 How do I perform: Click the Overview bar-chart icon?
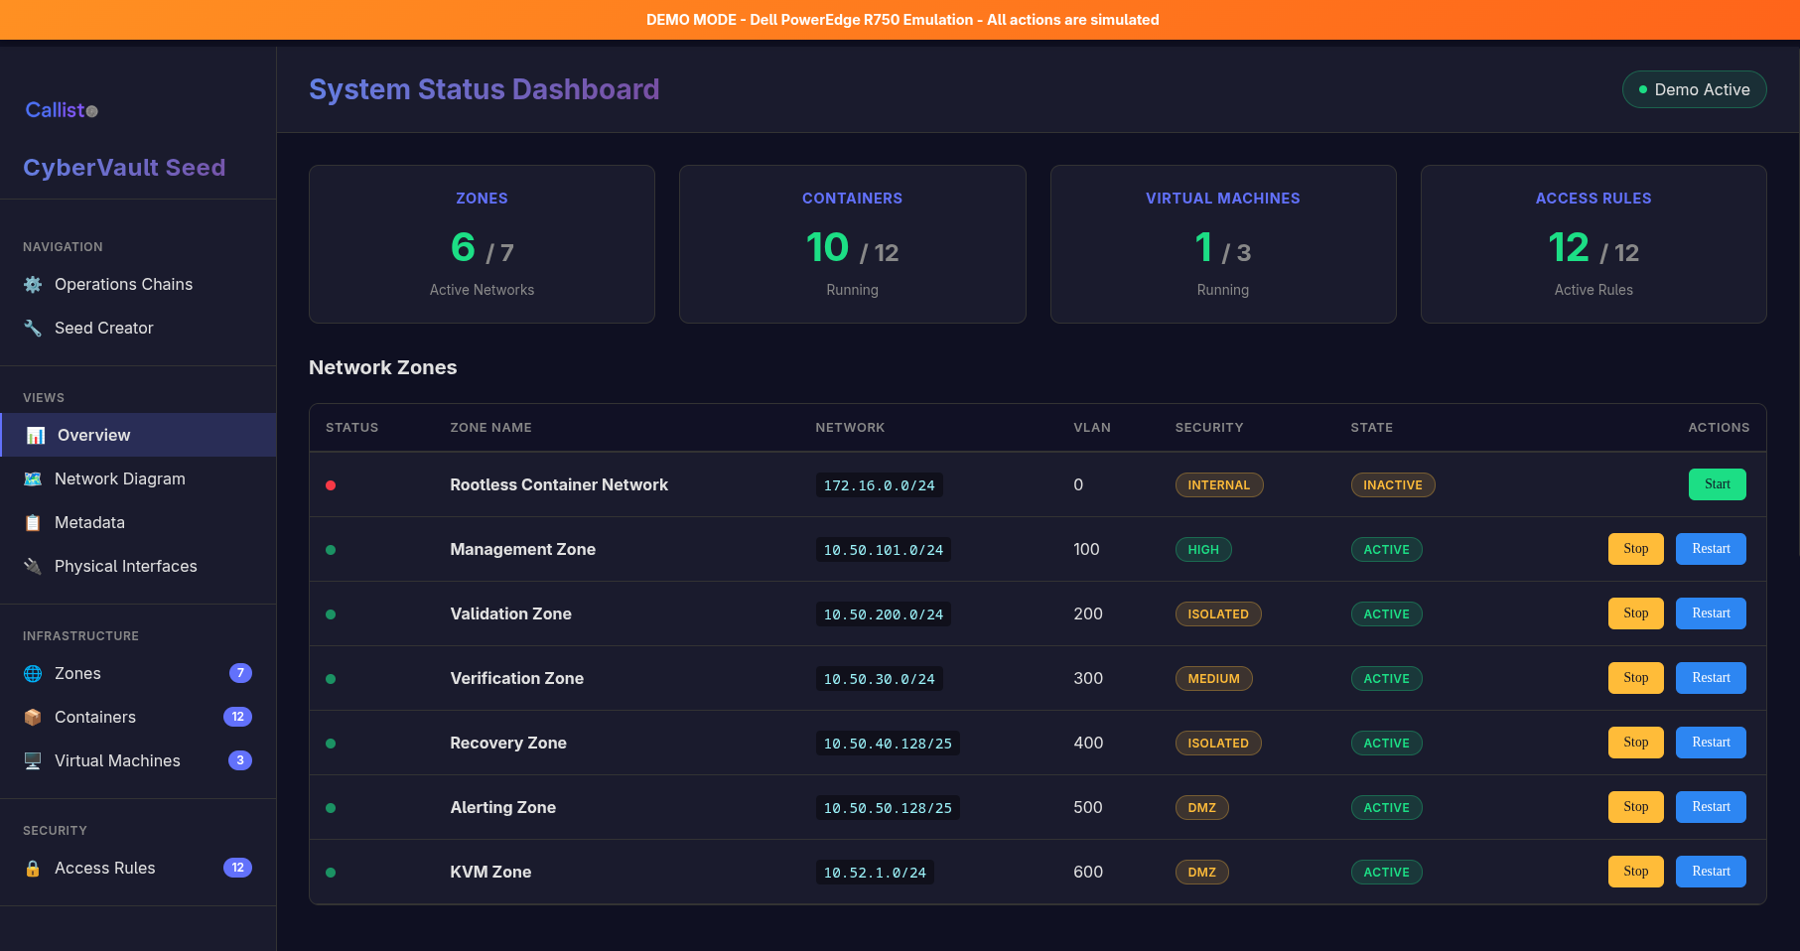click(36, 435)
